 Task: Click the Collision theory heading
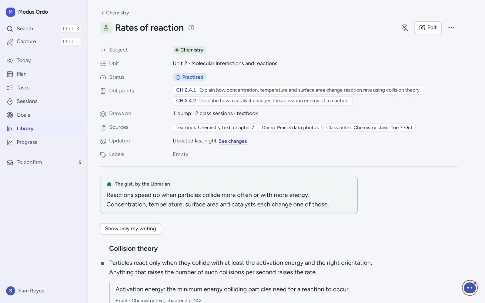point(133,248)
